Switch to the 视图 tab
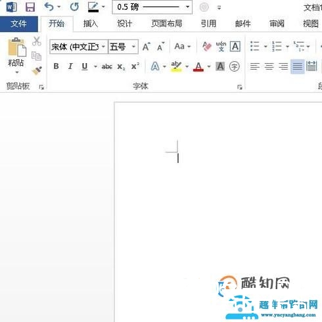The width and height of the screenshot is (322, 322). coord(311,24)
